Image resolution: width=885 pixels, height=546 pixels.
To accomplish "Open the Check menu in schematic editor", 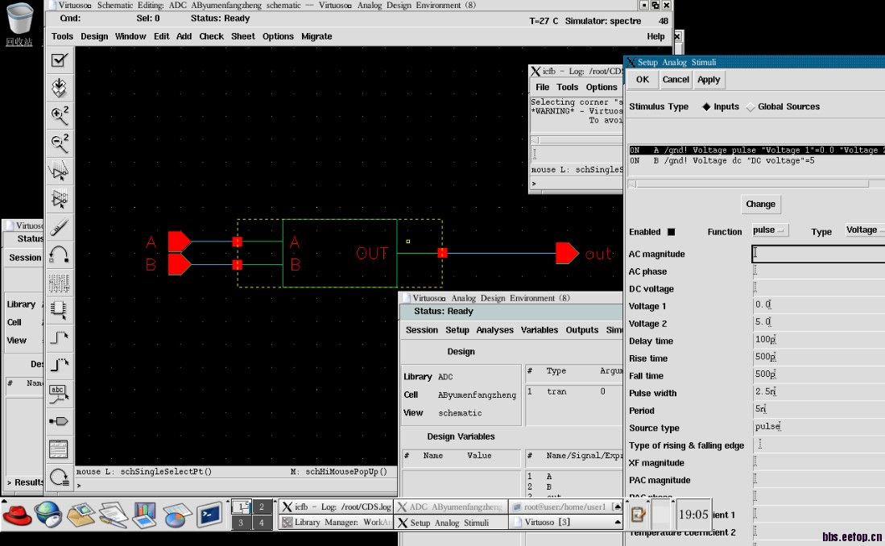I will pyautogui.click(x=211, y=36).
